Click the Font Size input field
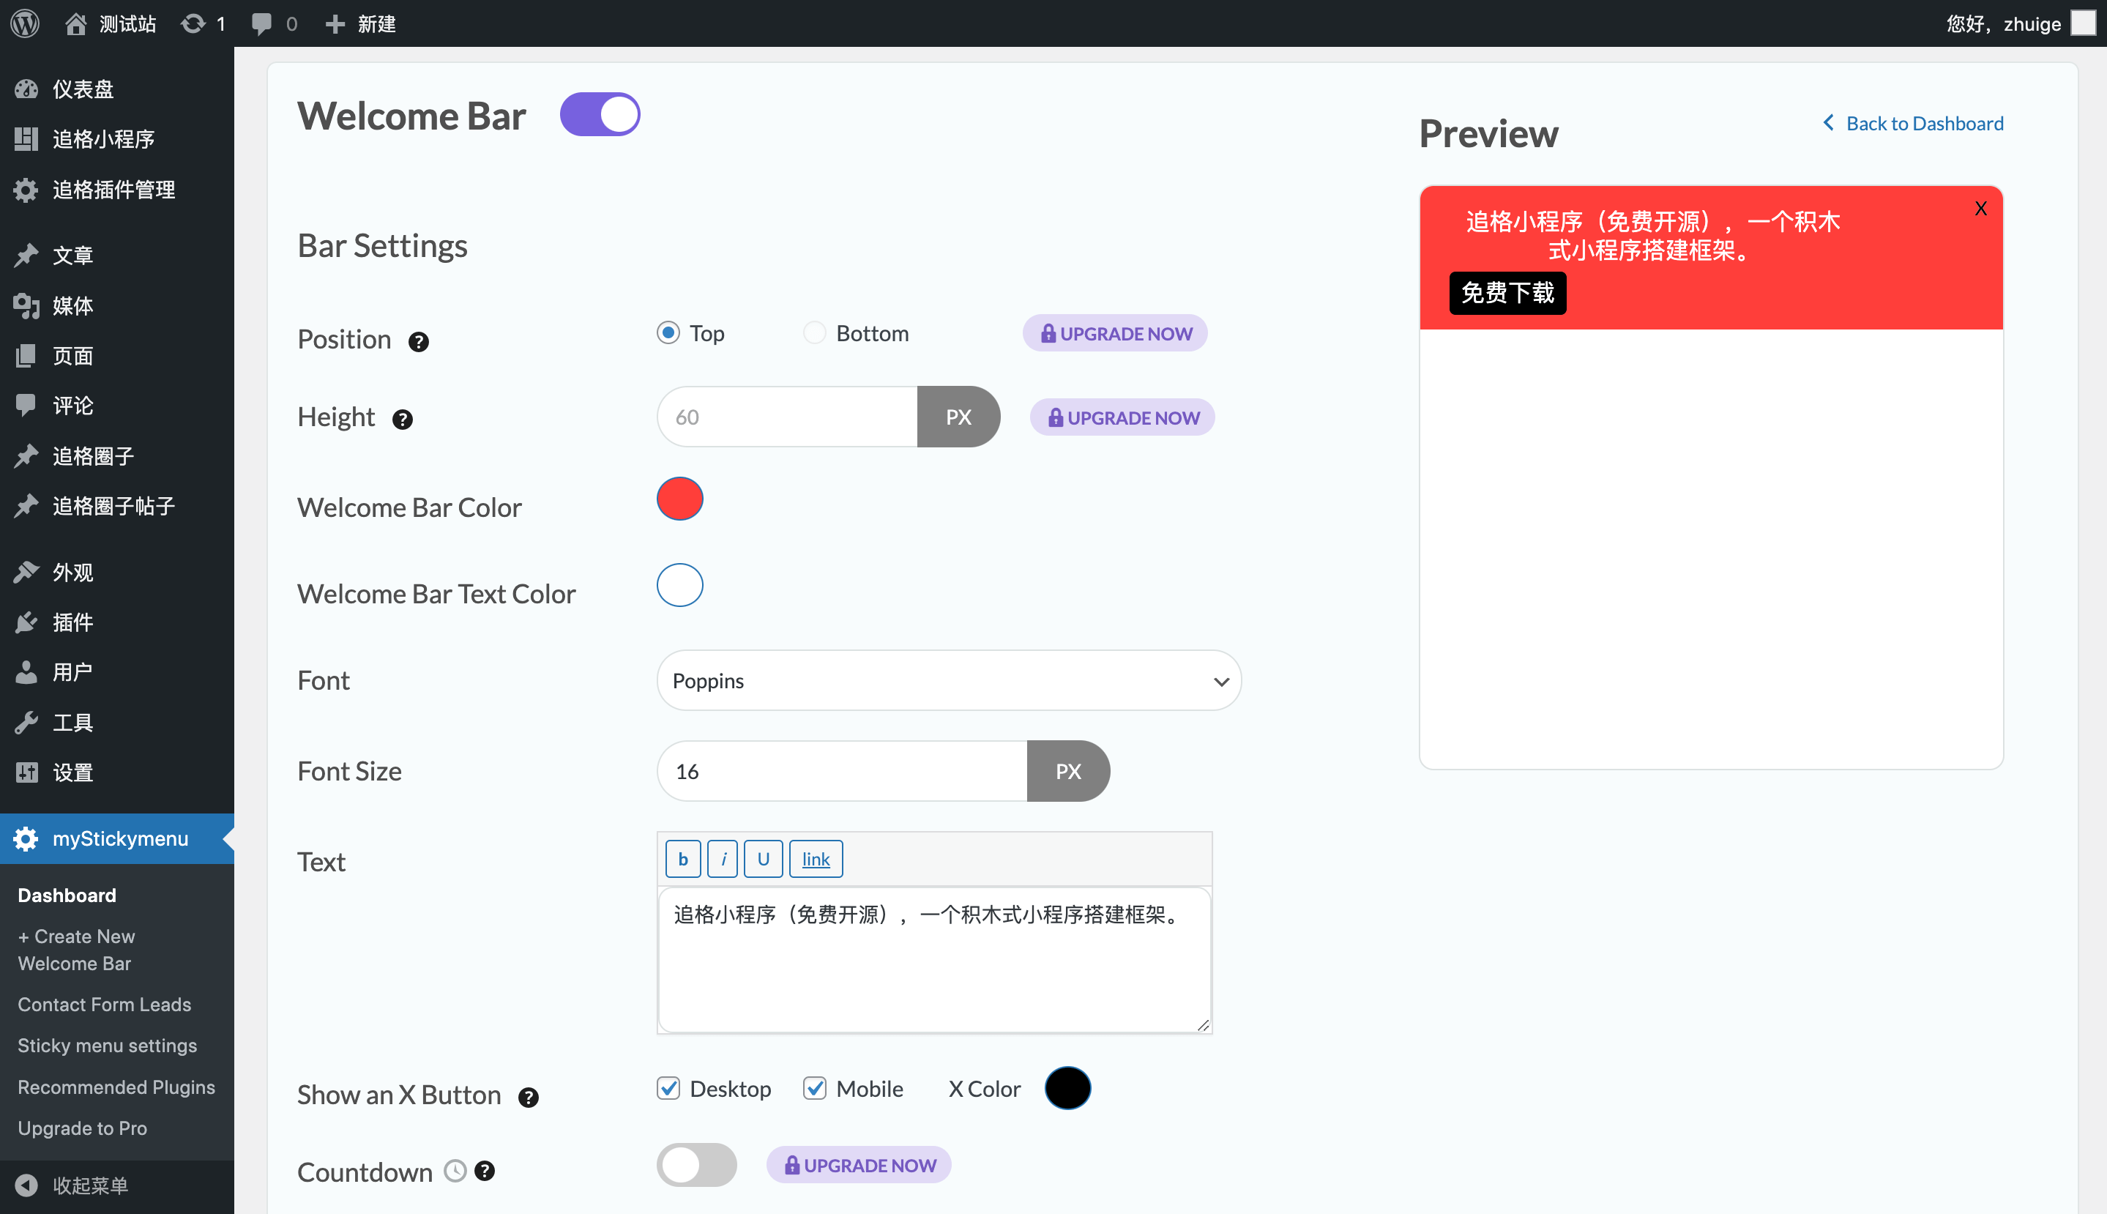Image resolution: width=2107 pixels, height=1214 pixels. click(842, 771)
